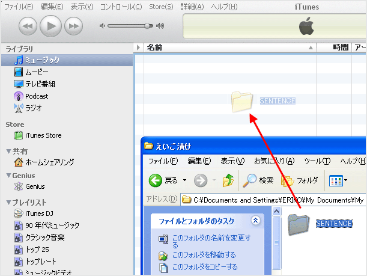Open the iTunes ヘルプ(H) menu
367x276 pixels.
pos(224,7)
